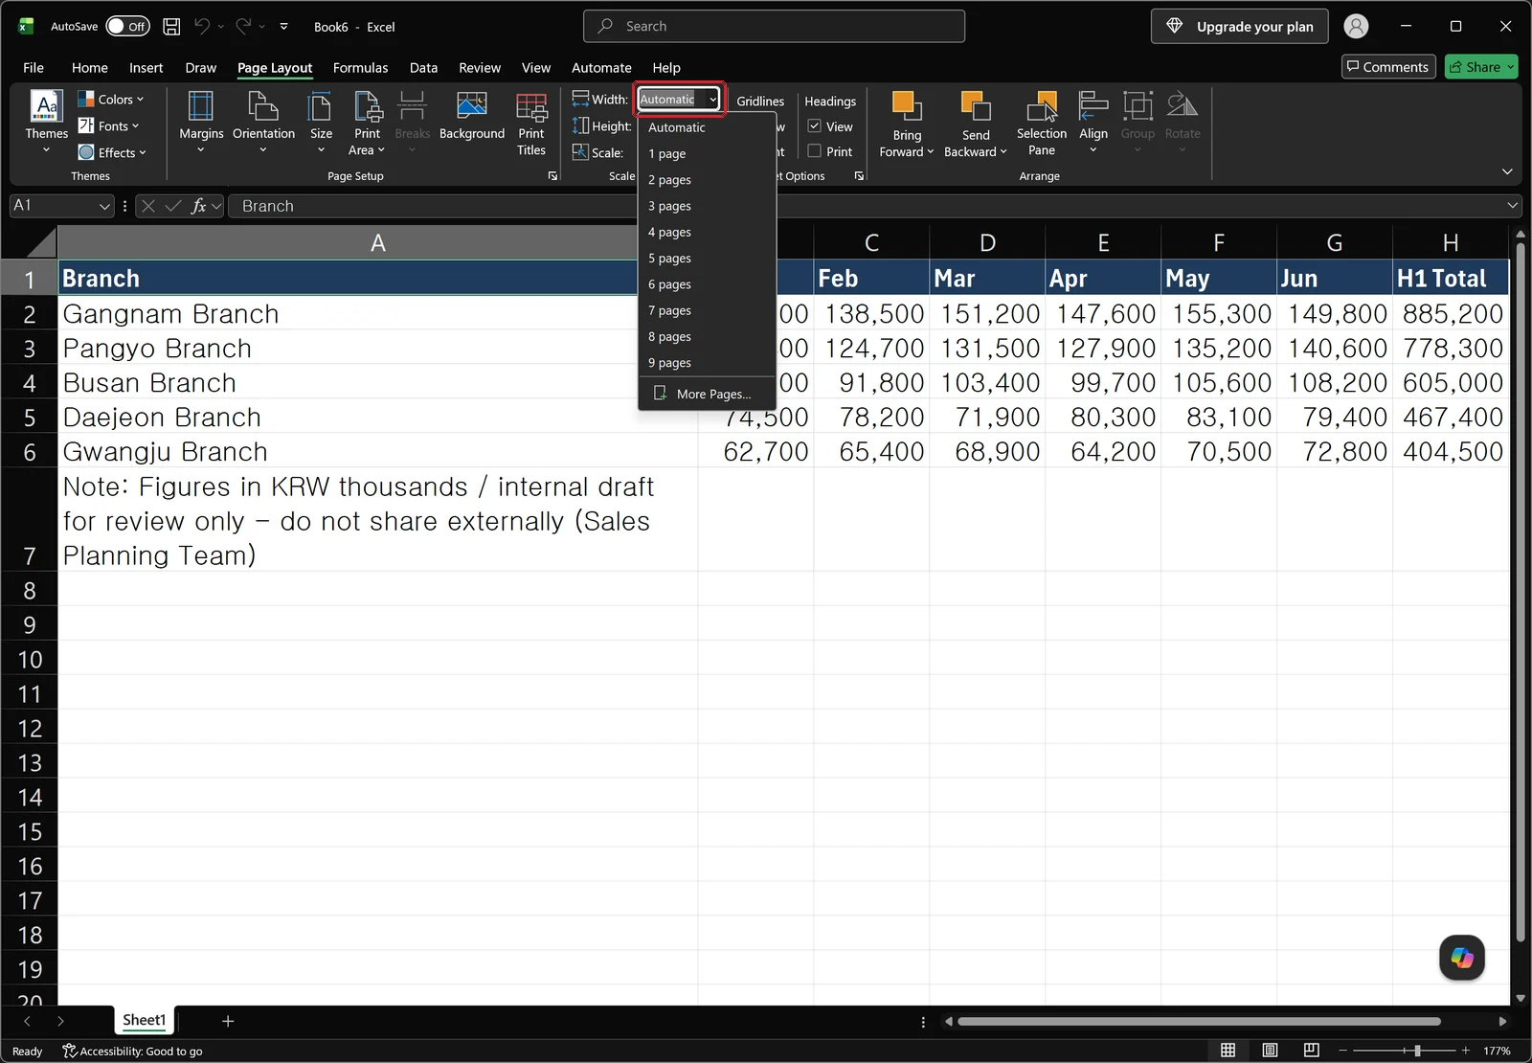Open Margins options

[x=201, y=122]
